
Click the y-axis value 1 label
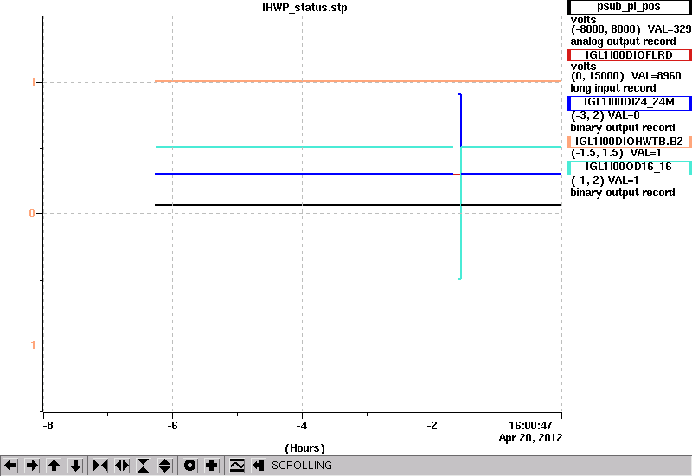click(x=33, y=82)
